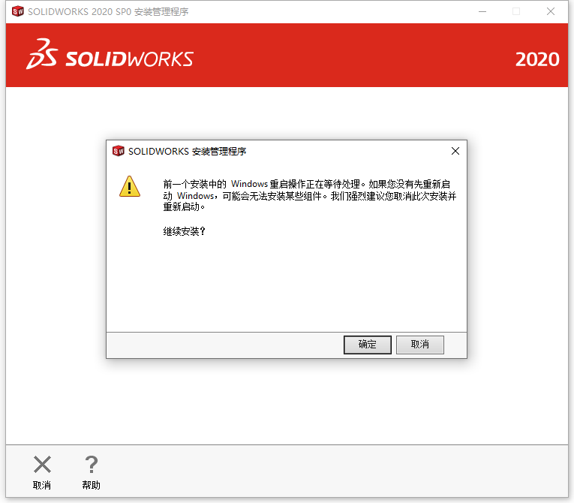Click the 2020 year text in banner

537,59
